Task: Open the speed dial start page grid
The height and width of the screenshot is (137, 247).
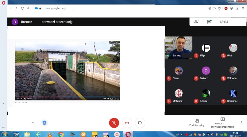Action: tap(28, 8)
